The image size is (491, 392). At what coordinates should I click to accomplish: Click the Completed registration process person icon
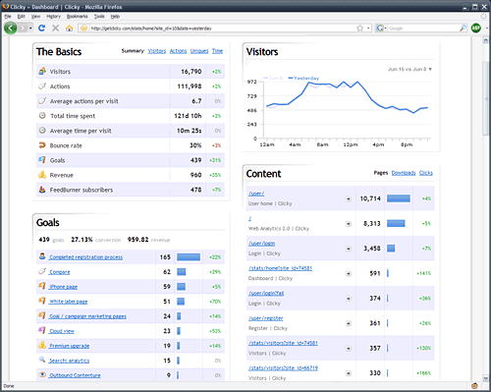tap(42, 256)
